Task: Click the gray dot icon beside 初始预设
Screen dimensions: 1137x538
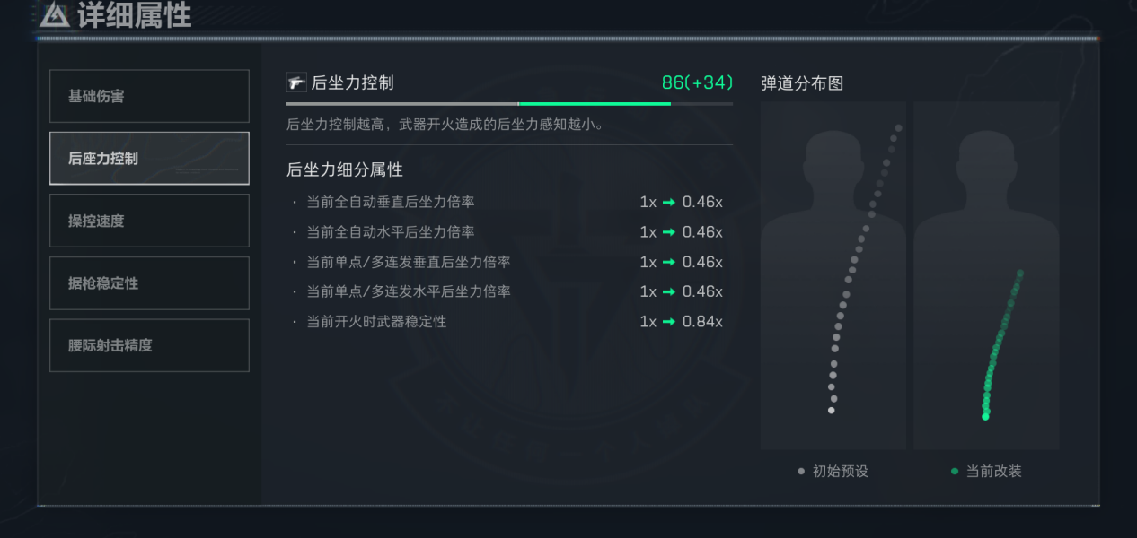Action: (800, 470)
